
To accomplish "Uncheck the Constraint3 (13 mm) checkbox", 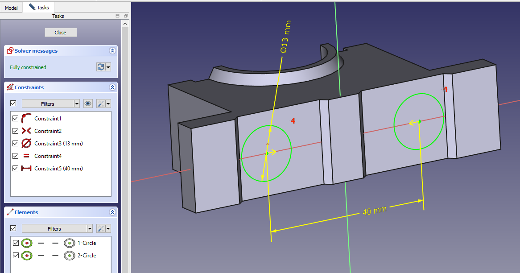I will (x=16, y=144).
